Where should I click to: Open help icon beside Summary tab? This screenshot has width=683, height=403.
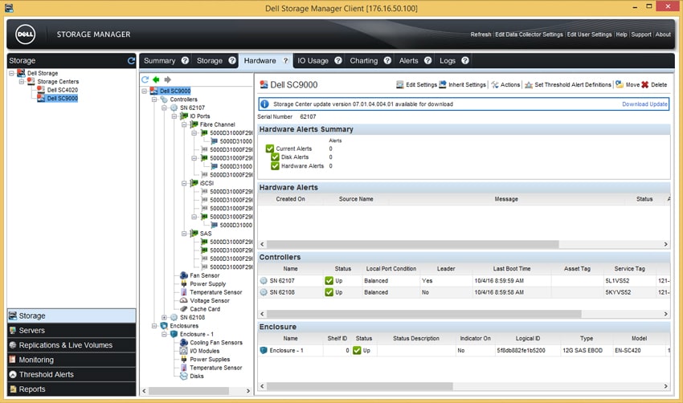click(185, 60)
